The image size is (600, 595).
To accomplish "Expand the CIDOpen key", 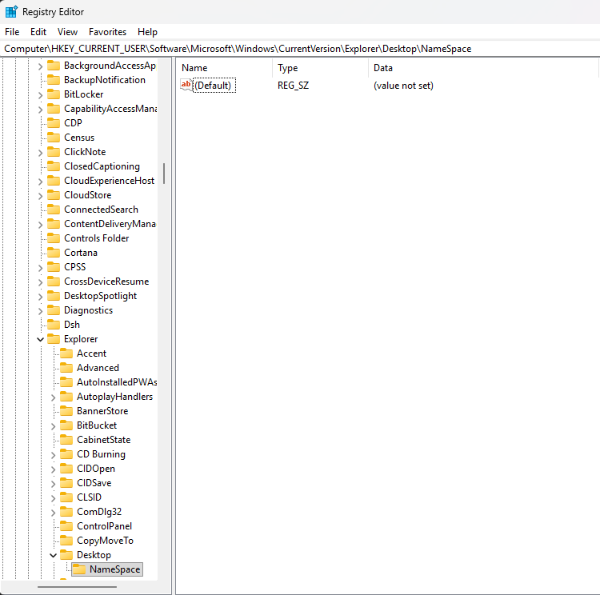I will click(53, 469).
